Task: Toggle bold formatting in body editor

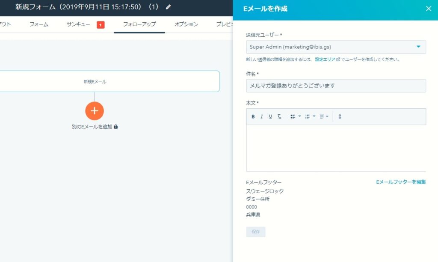Action: tap(253, 116)
